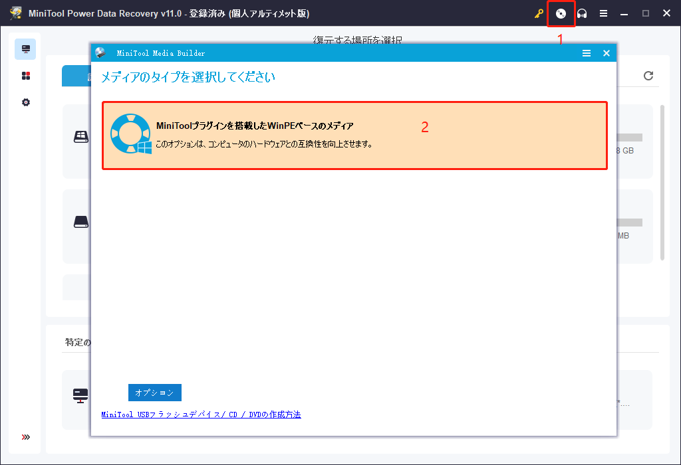Click the オプション button
Viewport: 681px width, 465px height.
(x=154, y=393)
